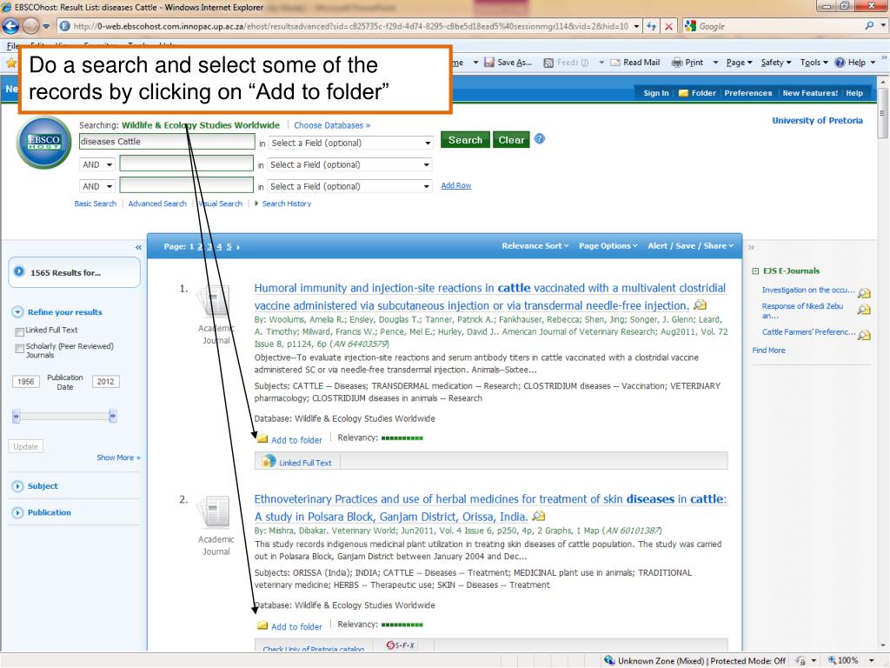This screenshot has height=668, width=890.
Task: Click the Folder icon in top bar
Action: coord(683,93)
